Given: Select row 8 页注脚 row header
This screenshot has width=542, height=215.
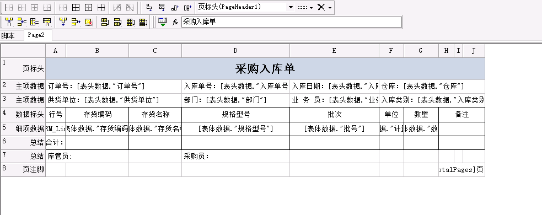Looking at the screenshot, I should 23,170.
